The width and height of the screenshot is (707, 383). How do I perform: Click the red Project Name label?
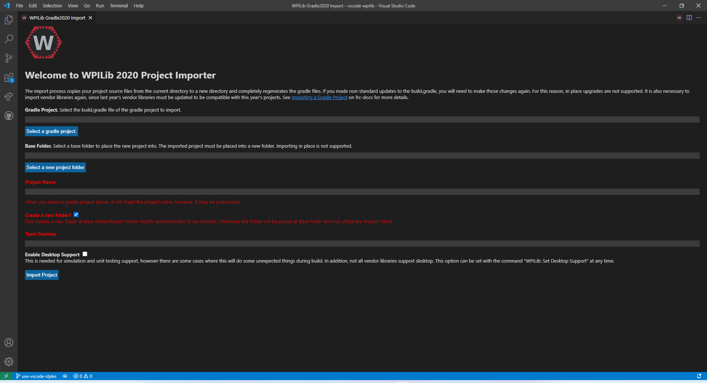pos(40,182)
